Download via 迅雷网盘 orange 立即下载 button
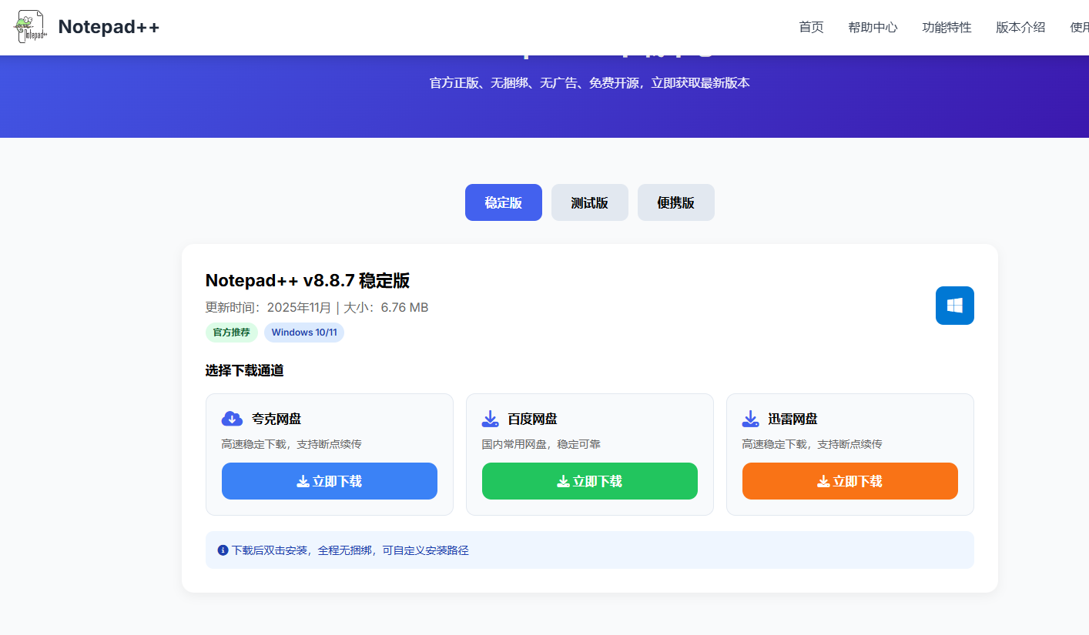 click(850, 481)
